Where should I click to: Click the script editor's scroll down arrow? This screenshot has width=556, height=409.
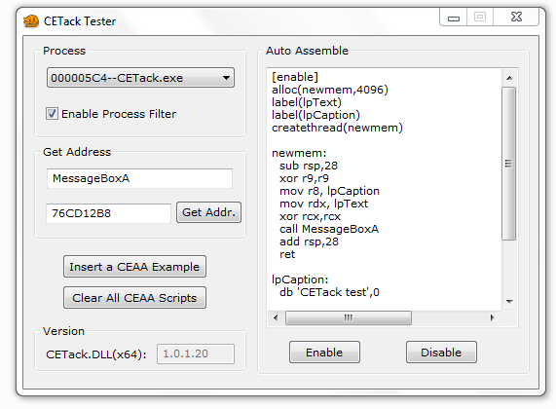coord(509,302)
